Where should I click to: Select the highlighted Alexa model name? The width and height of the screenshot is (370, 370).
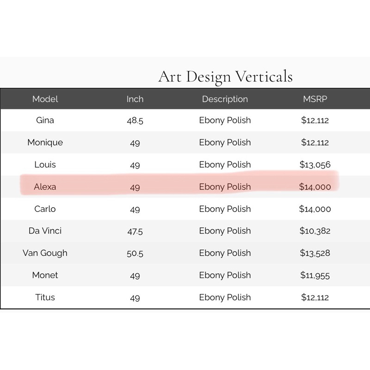(45, 187)
